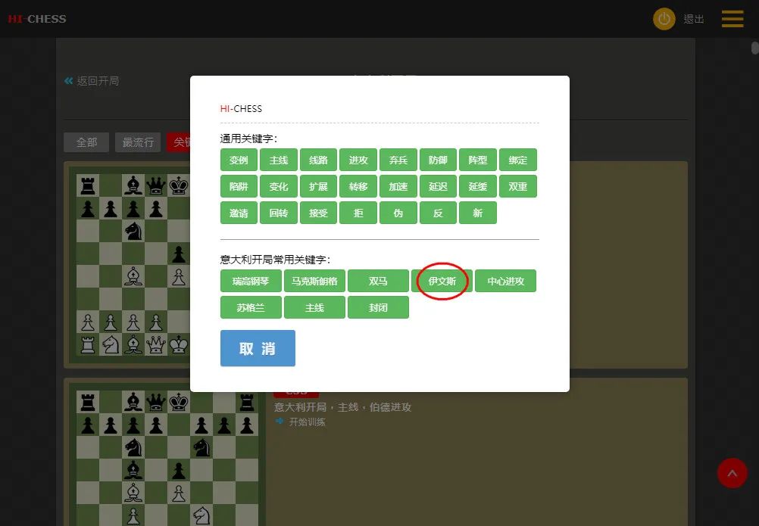Select the 中心进攻 keyword tag
Viewport: 759px width, 526px height.
coord(505,281)
